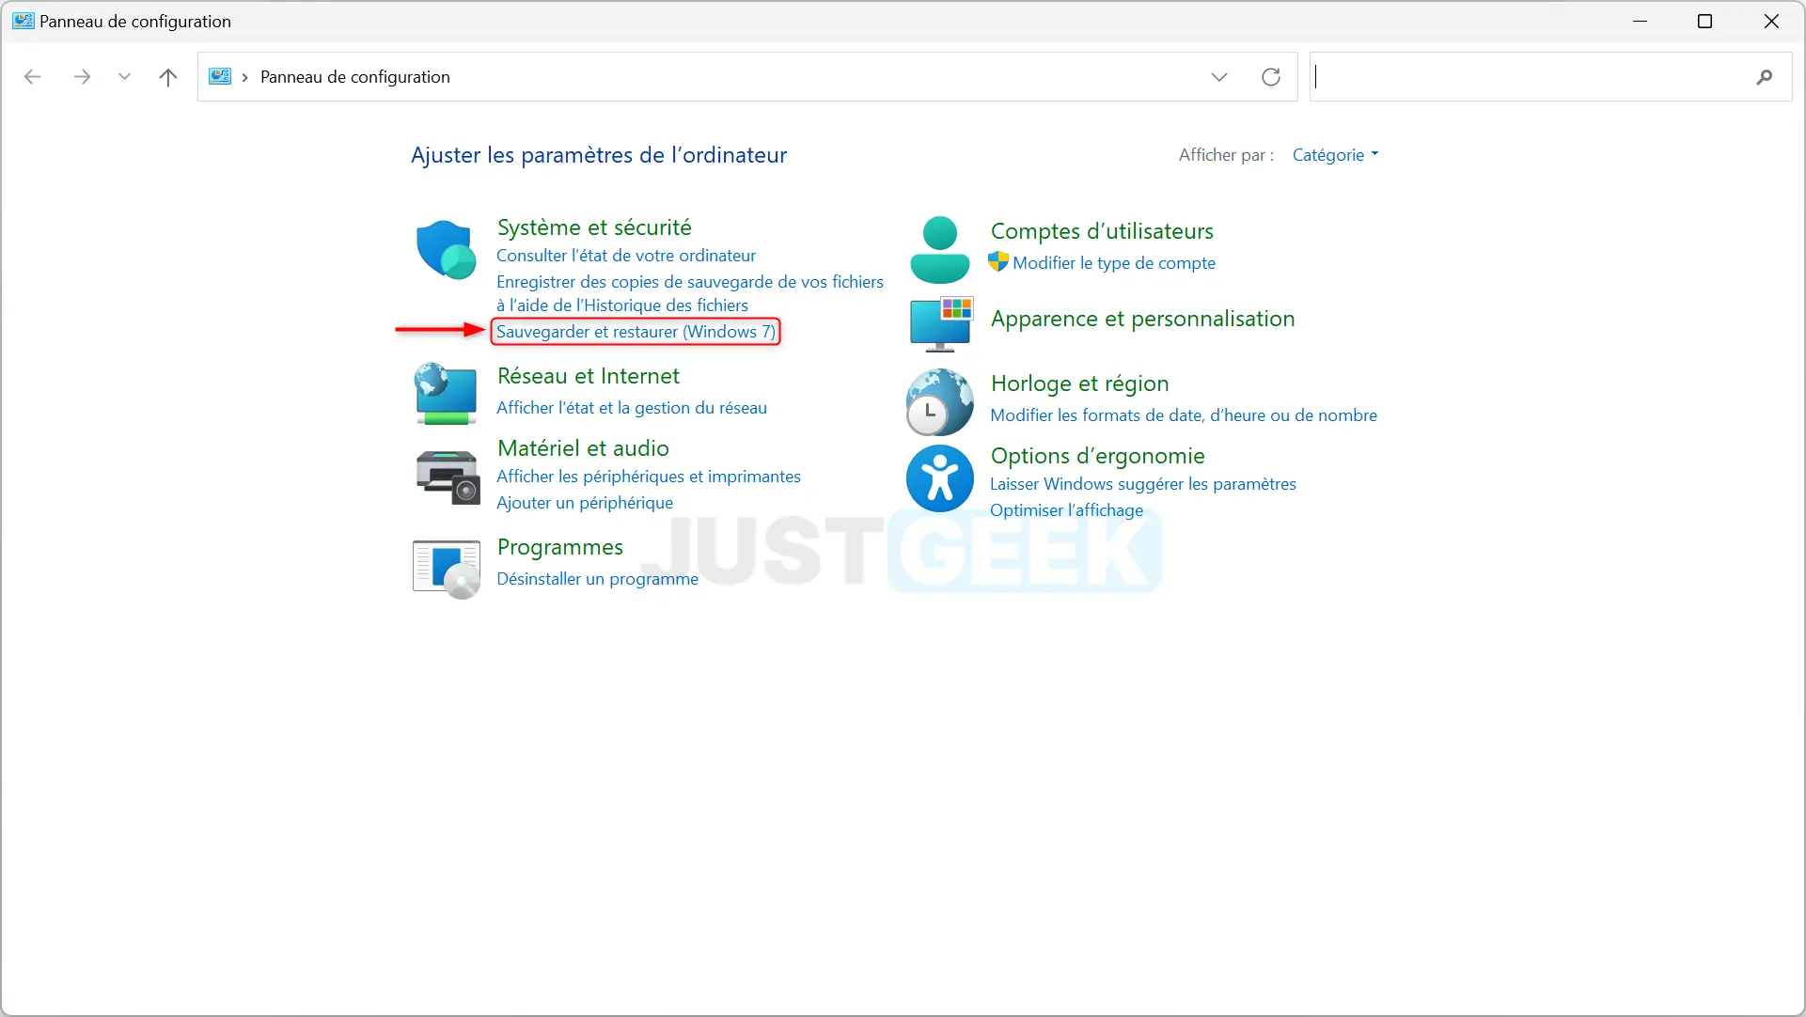Click Laisser Windows suggérer les paramètres
Image resolution: width=1806 pixels, height=1017 pixels.
click(x=1143, y=484)
